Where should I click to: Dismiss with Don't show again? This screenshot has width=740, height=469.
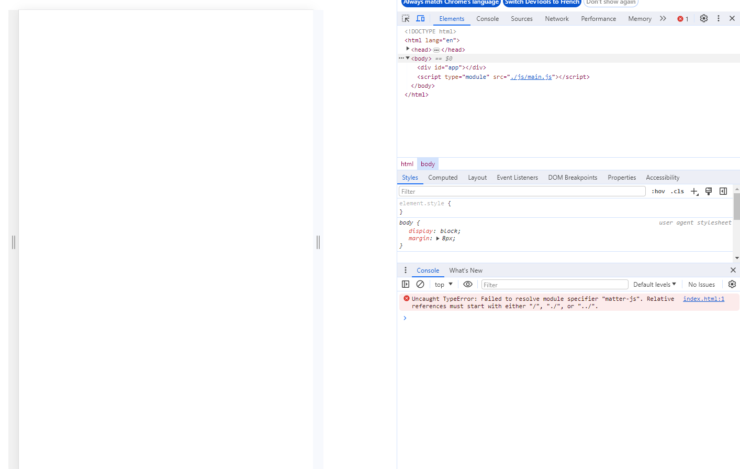tap(611, 2)
